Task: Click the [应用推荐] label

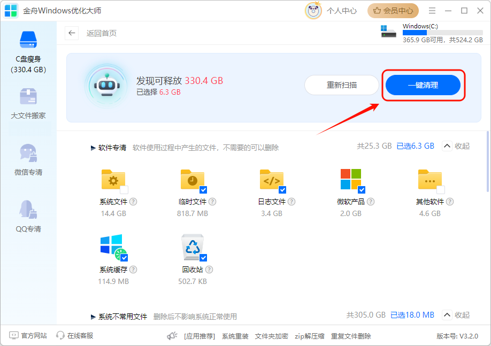Action: point(200,336)
